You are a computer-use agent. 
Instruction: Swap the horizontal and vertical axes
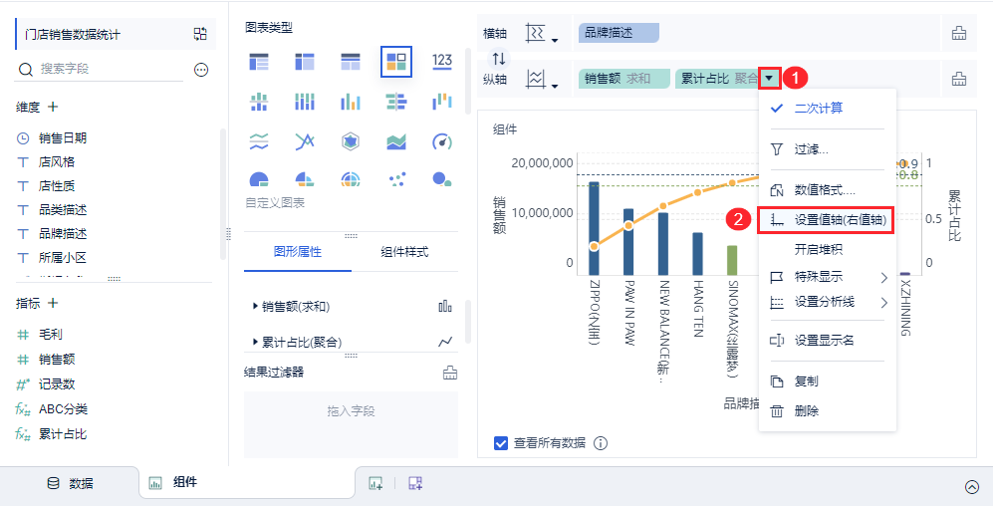coord(499,59)
